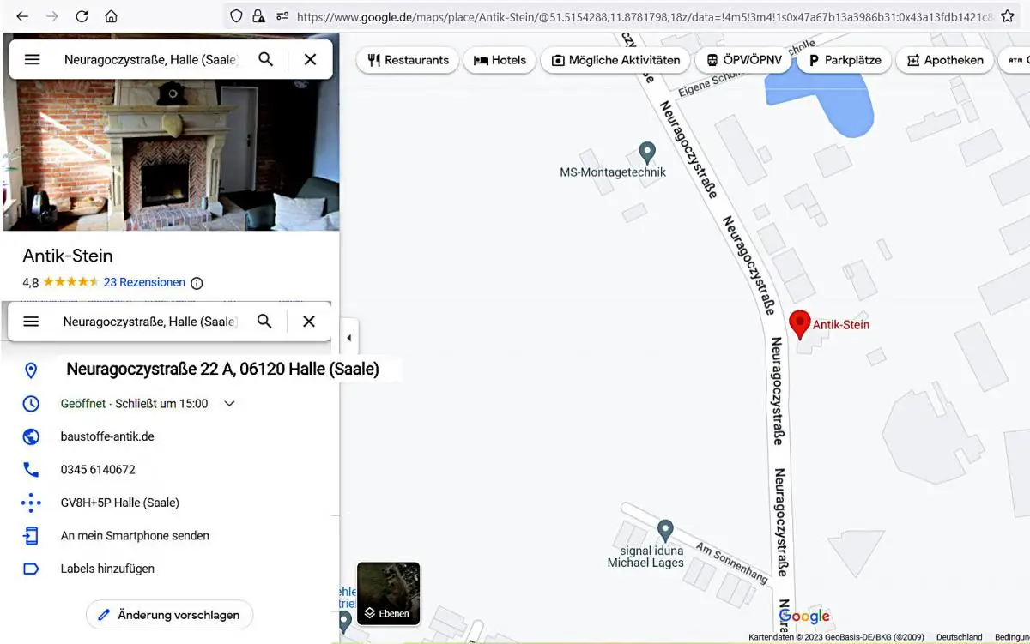
Task: Go back using the browser back arrow
Action: [22, 16]
